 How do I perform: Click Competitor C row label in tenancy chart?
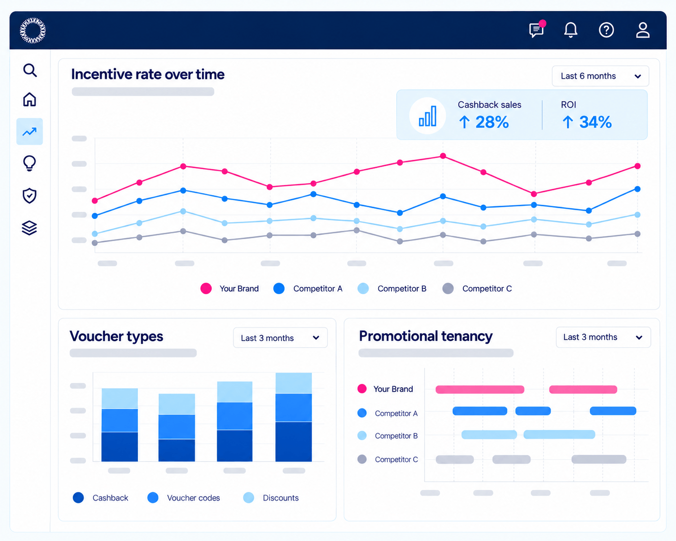tap(396, 460)
